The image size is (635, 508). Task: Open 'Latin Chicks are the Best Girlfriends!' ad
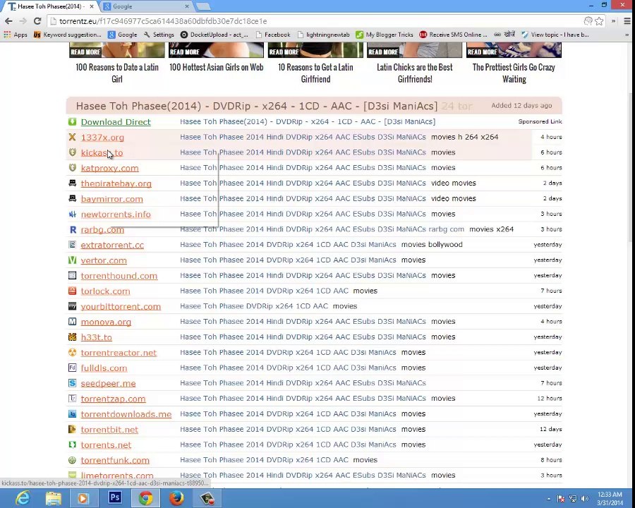(x=415, y=73)
